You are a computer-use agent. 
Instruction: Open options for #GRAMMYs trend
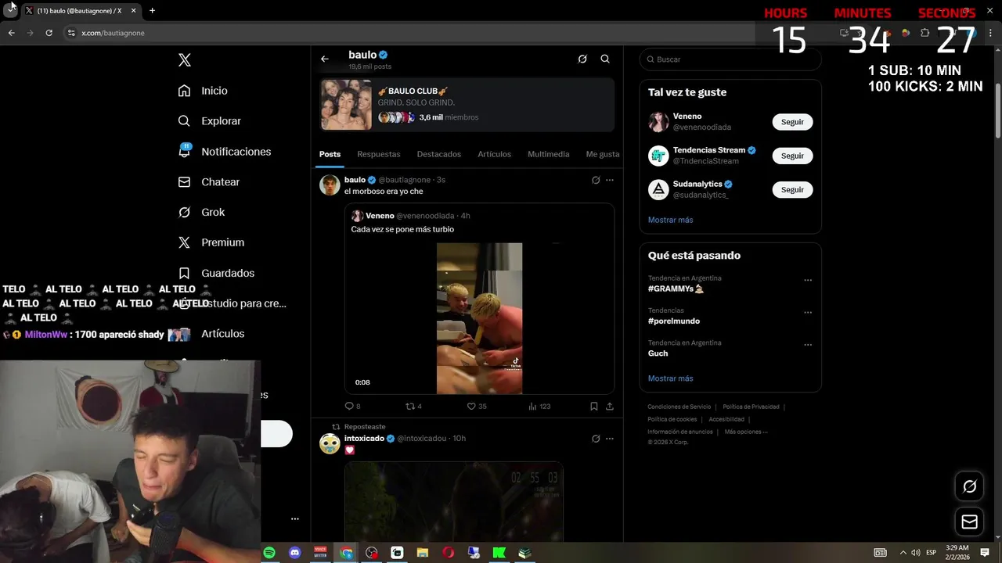[x=808, y=280]
